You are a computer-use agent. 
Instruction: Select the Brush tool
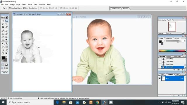coord(6,31)
